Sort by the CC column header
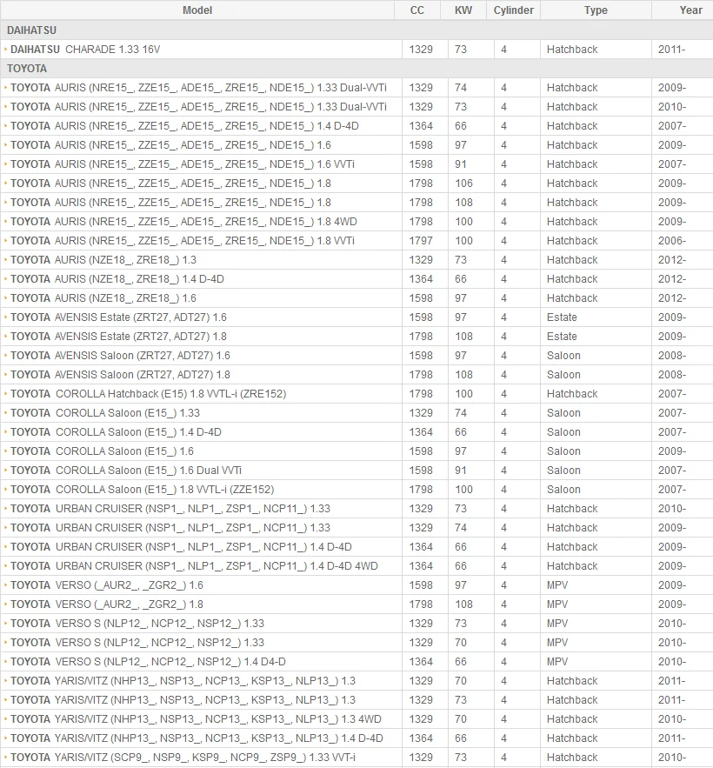 point(417,10)
